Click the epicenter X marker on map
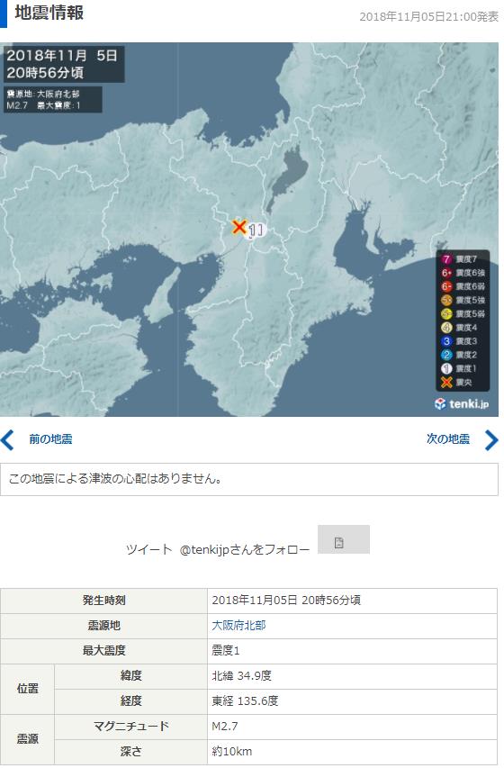504x768 pixels. click(239, 226)
